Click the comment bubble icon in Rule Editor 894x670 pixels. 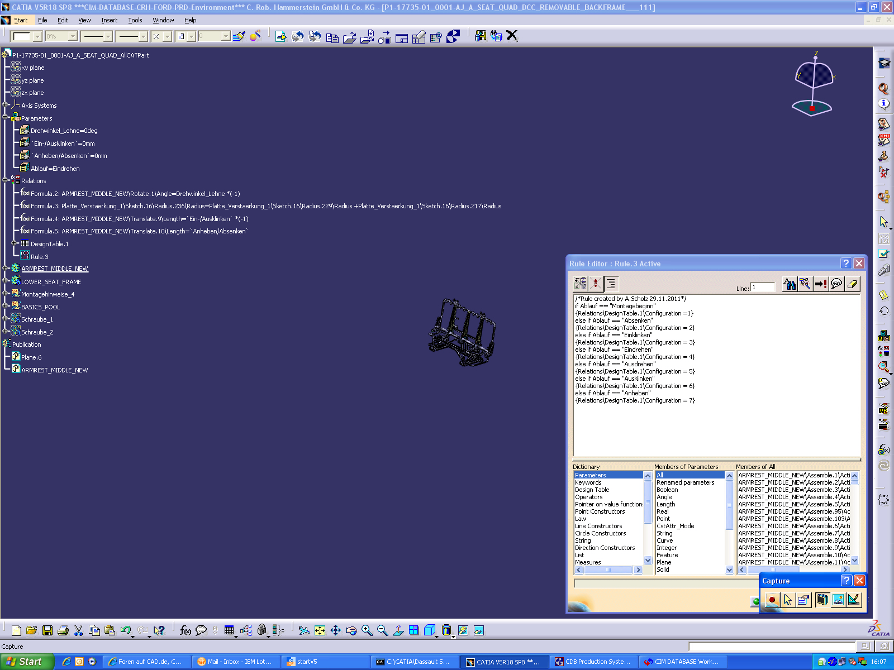836,284
